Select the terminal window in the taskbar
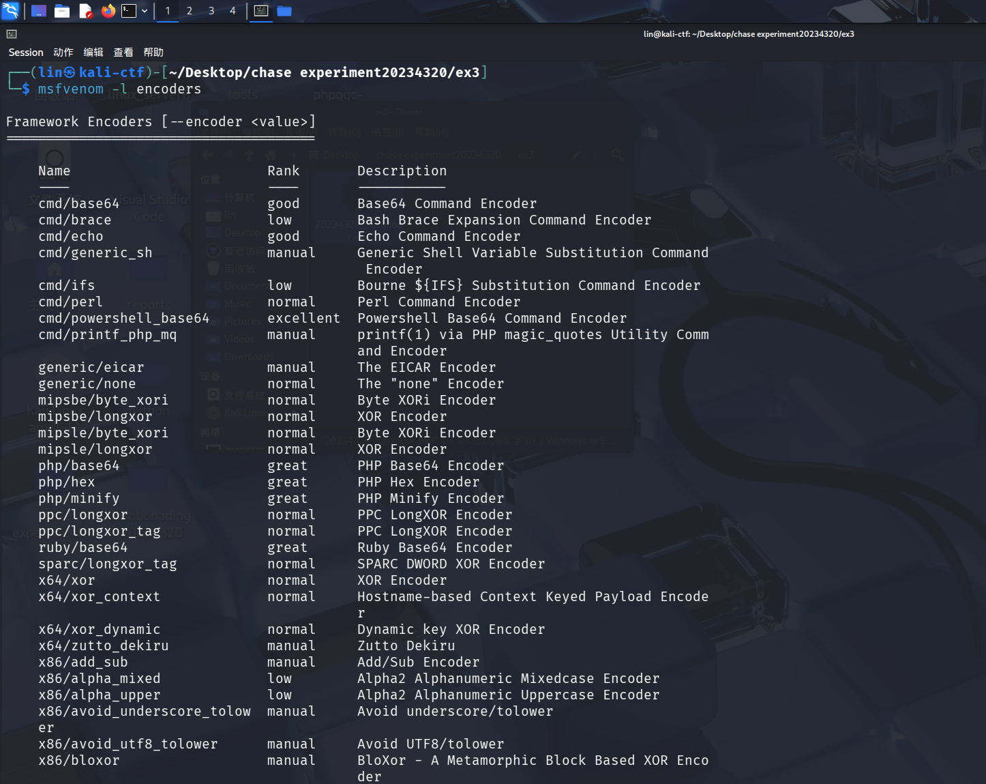This screenshot has height=784, width=986. point(261,11)
